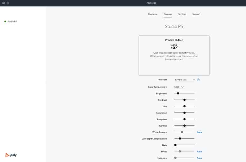This screenshot has width=246, height=162.
Task: Toggle Auto for Exposure
Action: (199, 158)
